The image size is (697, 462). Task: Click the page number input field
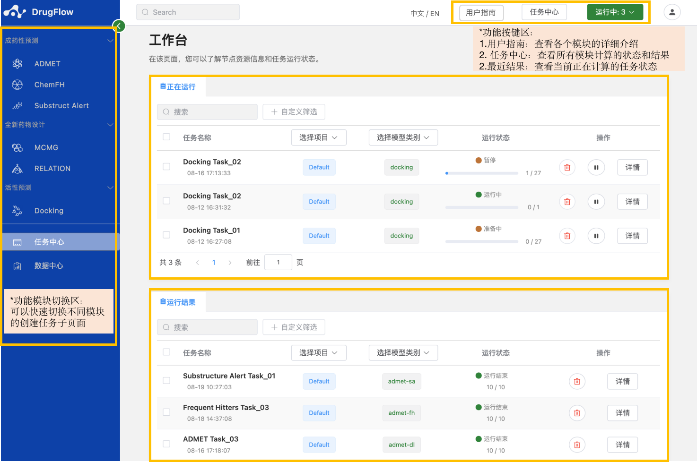click(278, 262)
